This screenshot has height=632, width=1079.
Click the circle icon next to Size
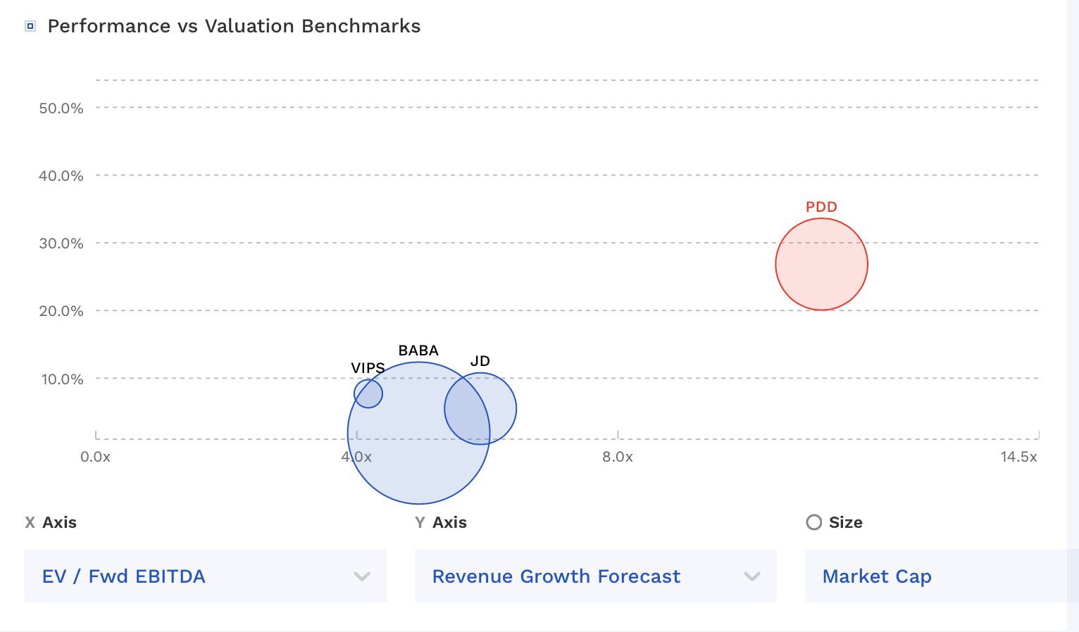click(814, 522)
